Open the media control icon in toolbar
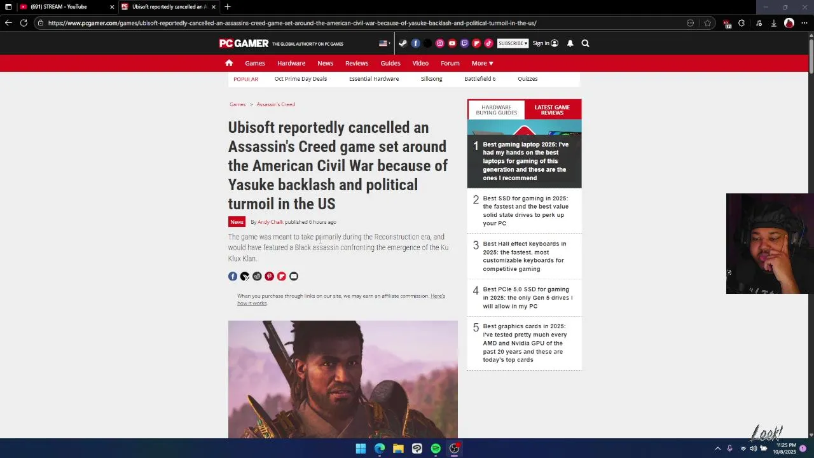Viewport: 814px width, 458px height. coord(759,23)
